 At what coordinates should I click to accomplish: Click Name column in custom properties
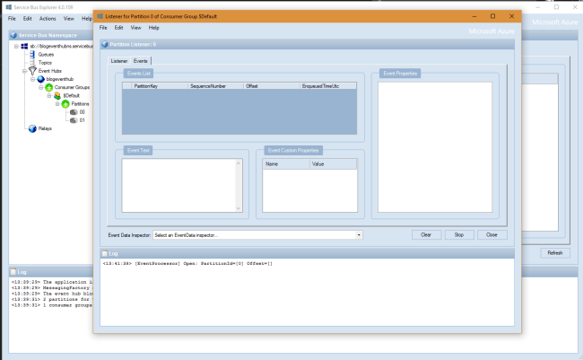pos(286,164)
